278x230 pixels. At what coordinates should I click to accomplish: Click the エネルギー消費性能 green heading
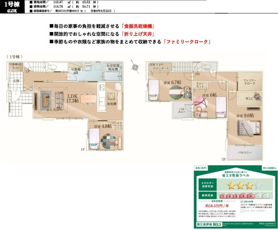(208, 184)
